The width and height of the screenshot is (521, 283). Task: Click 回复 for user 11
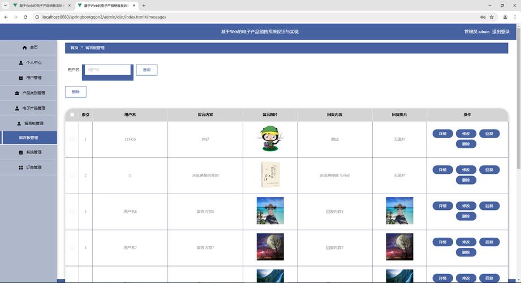point(489,170)
